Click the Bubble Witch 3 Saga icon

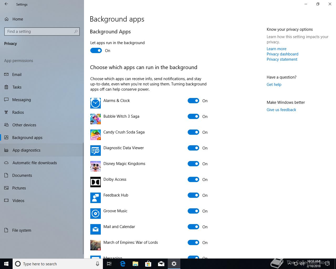pos(96,119)
